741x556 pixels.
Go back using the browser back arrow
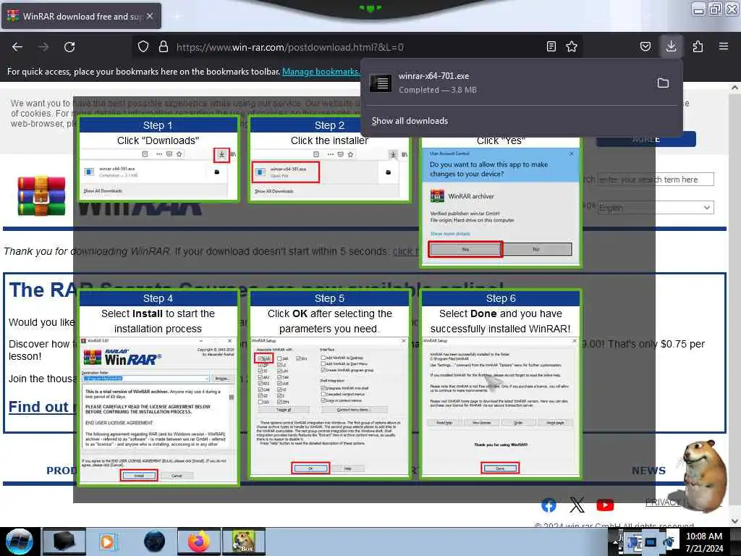(17, 47)
